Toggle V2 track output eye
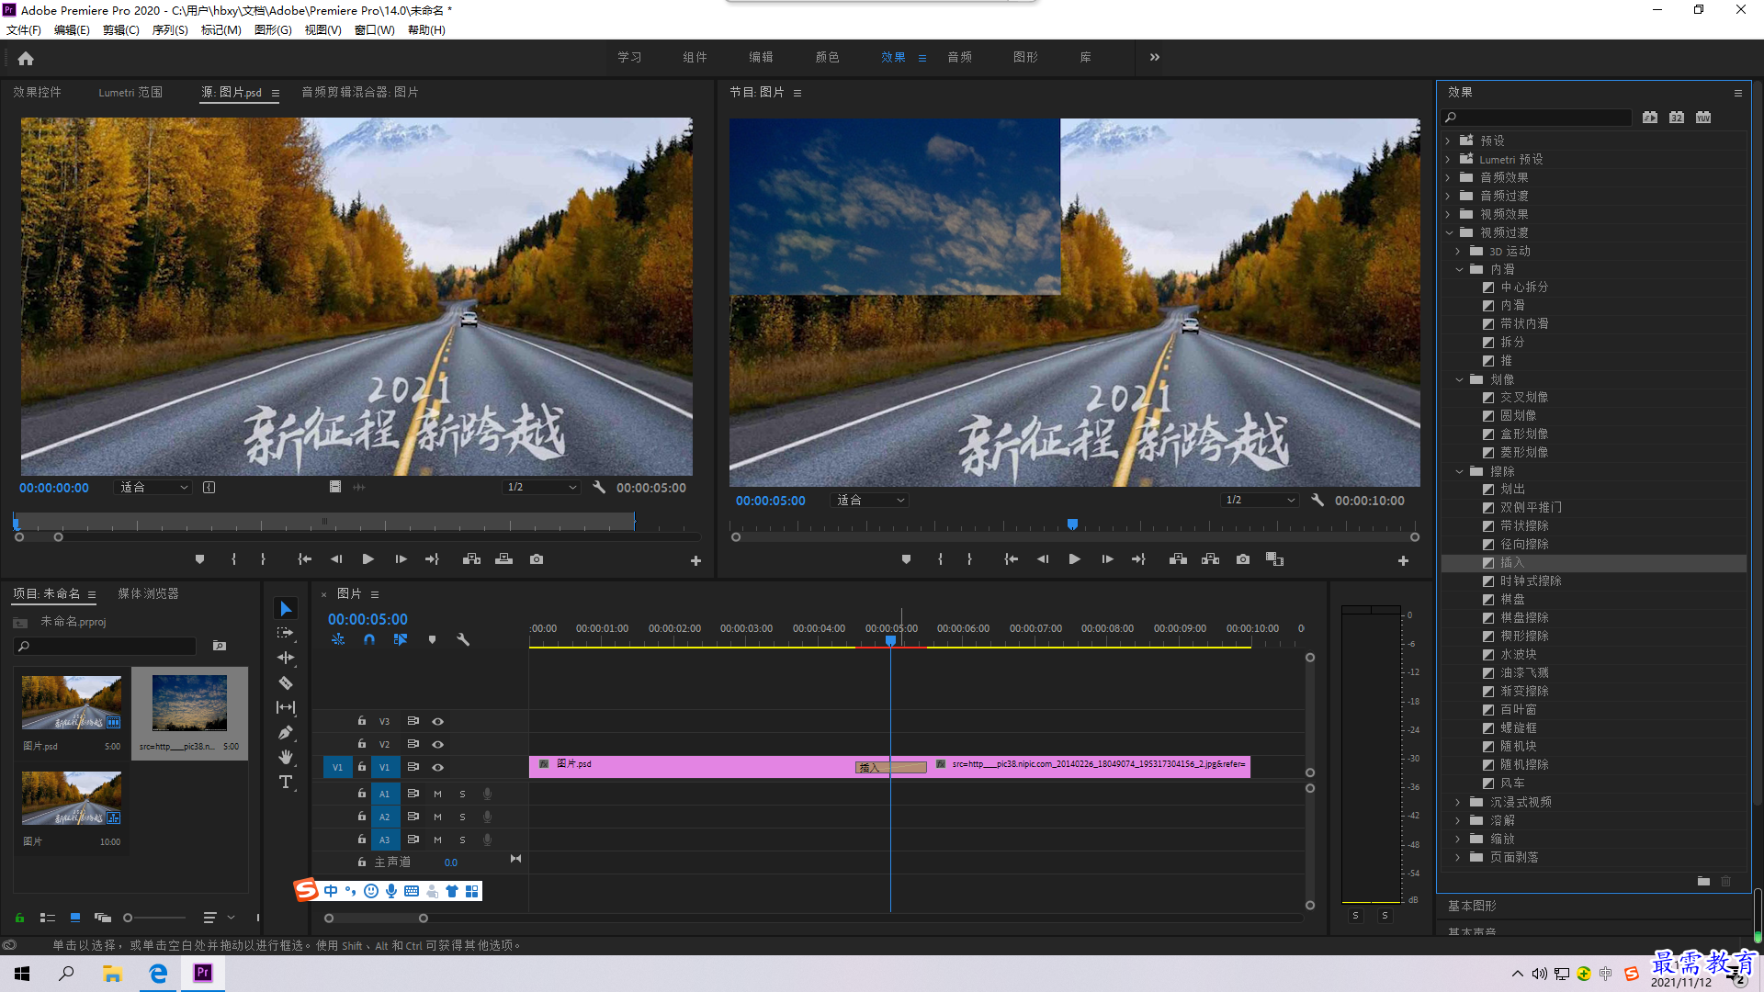Image resolution: width=1764 pixels, height=992 pixels. coord(438,745)
